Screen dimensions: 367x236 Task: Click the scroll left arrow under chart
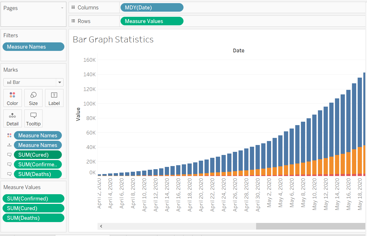101,226
